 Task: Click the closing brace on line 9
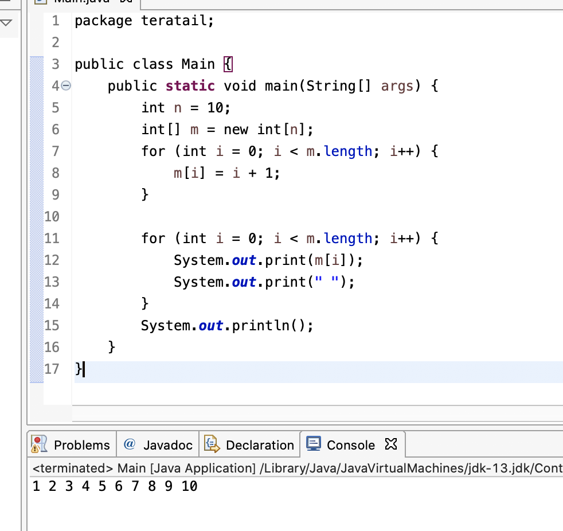144,195
